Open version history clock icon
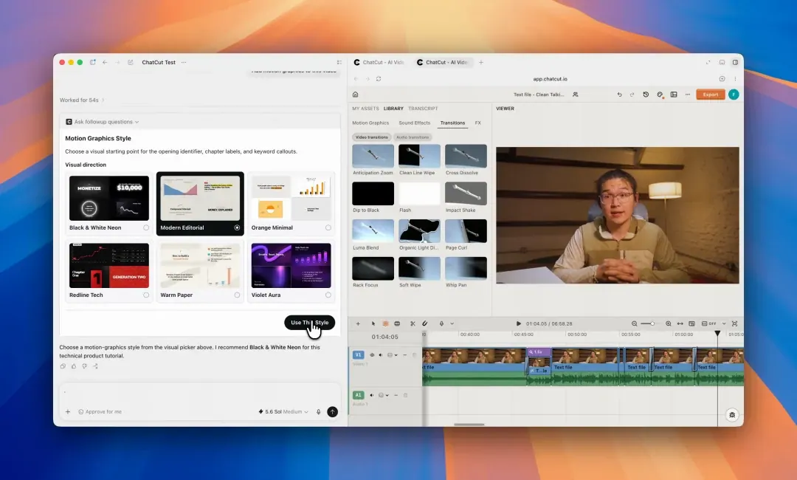The height and width of the screenshot is (480, 797). click(646, 95)
